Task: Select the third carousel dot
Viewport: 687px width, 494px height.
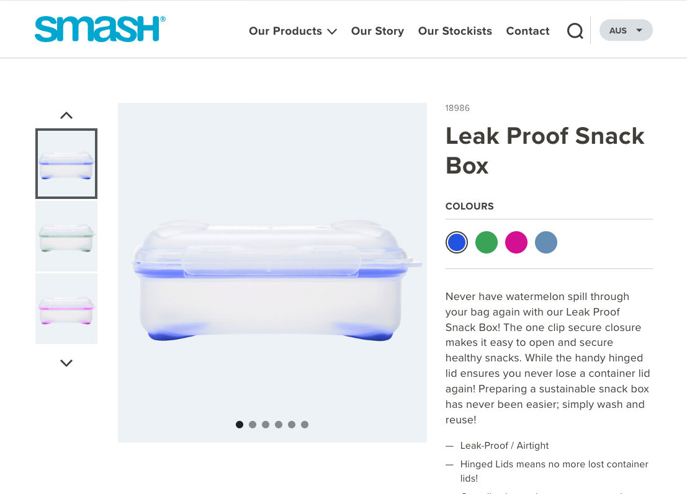Action: 266,425
